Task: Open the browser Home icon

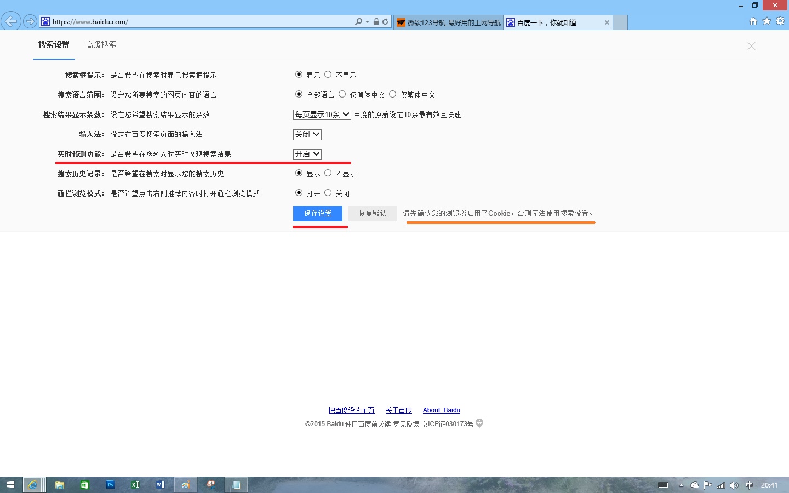Action: (753, 21)
